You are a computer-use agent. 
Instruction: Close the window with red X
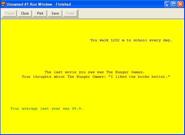click(181, 4)
